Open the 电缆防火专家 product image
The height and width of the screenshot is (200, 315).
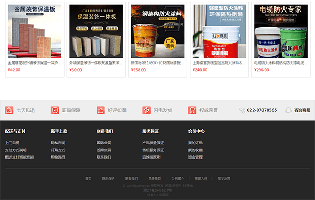(281, 31)
